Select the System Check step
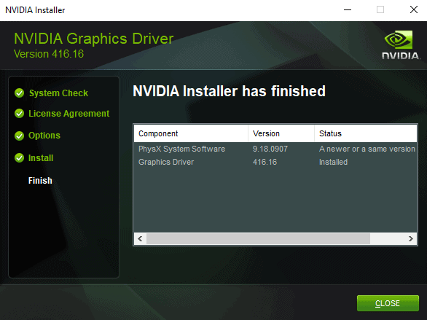Screen dimensions: 427x320 [58, 93]
